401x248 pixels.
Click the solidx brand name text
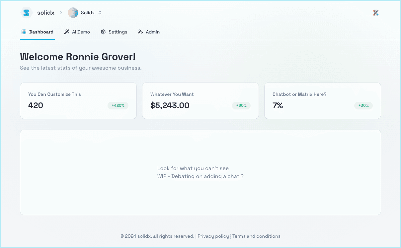46,13
